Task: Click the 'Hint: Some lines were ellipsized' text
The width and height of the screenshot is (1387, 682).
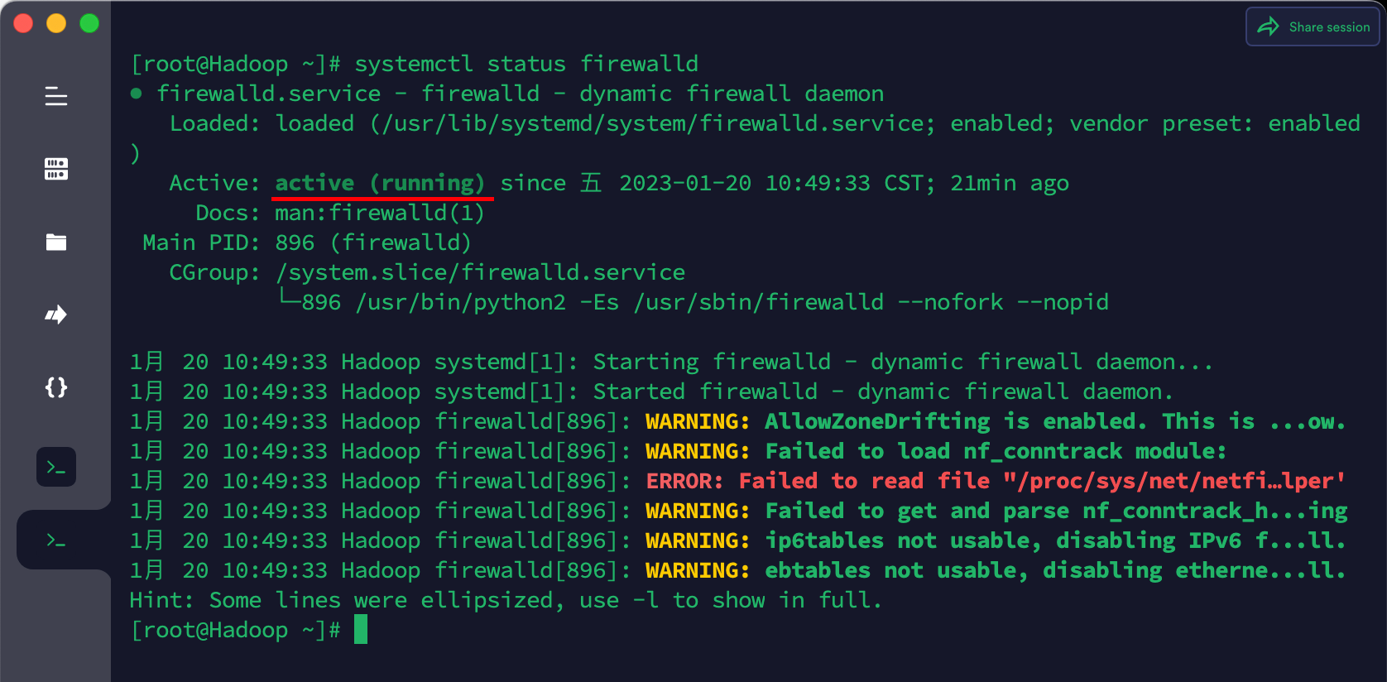Action: coord(344,600)
